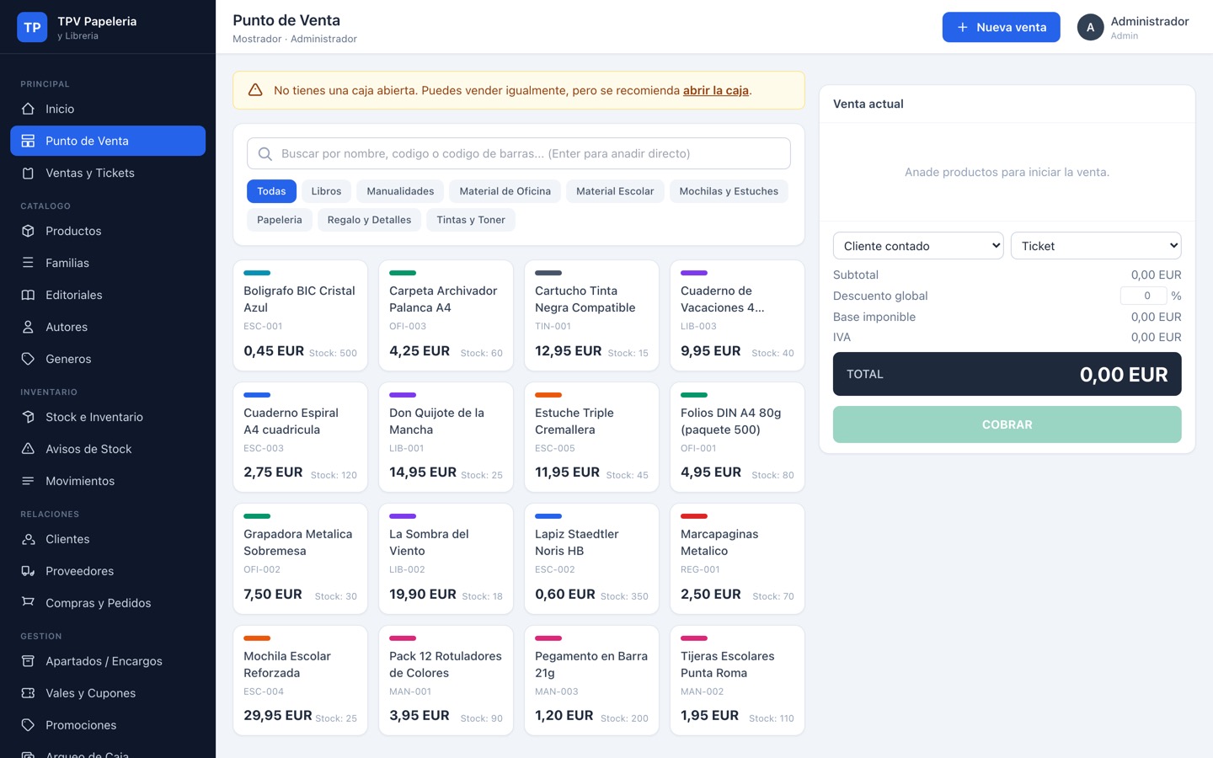Click the Generos tag icon

(x=28, y=359)
